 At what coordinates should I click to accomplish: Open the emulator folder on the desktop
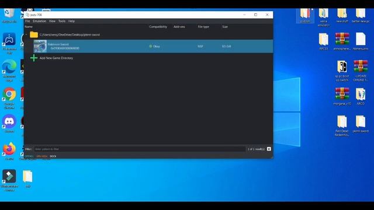323,17
